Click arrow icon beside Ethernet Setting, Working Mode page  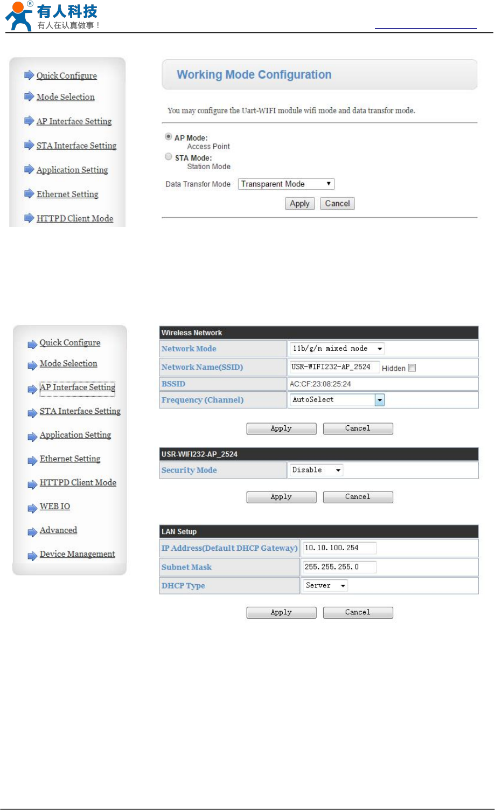coord(29,193)
